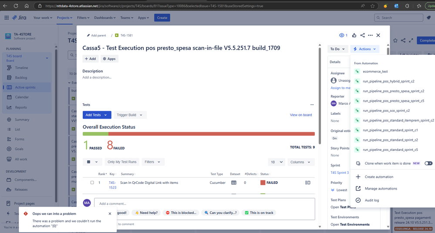Open the View on board link

tap(301, 115)
